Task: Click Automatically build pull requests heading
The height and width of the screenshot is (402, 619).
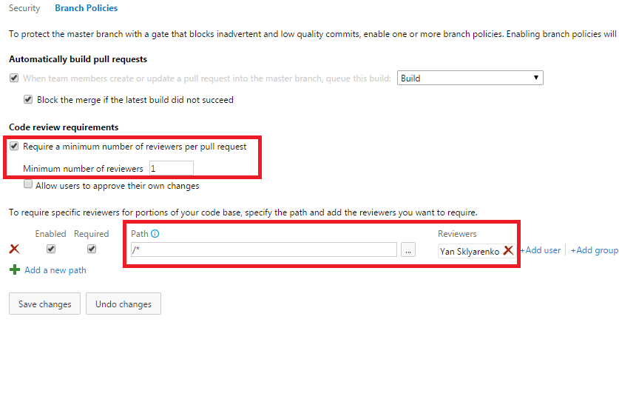Action: [78, 59]
